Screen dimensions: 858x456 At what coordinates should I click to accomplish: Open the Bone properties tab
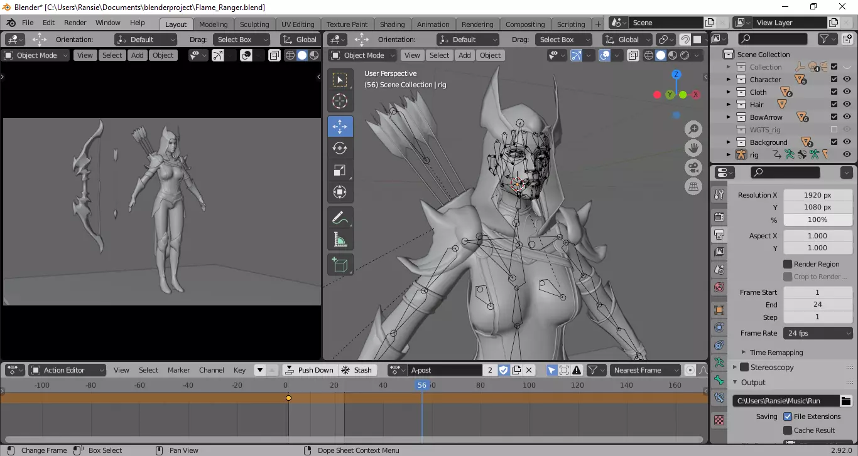pos(719,380)
